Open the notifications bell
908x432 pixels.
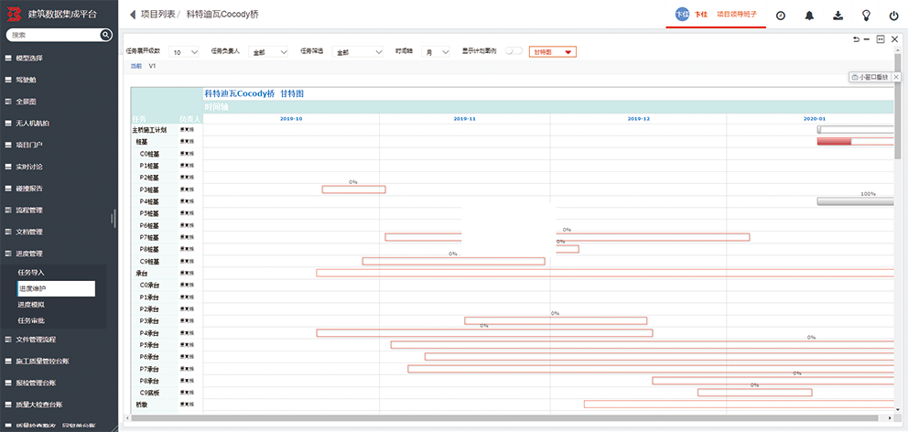point(809,16)
